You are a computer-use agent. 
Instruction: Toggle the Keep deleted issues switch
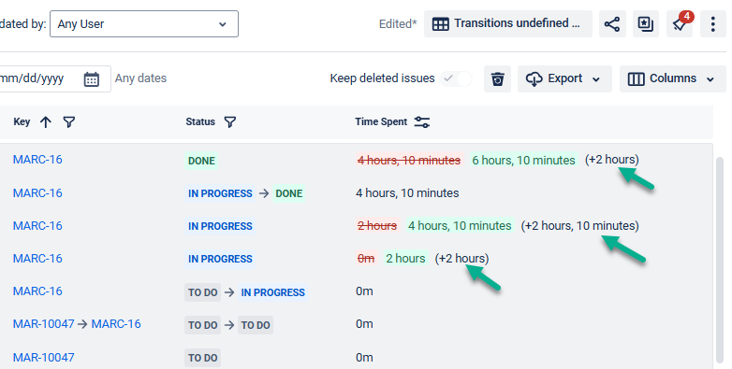click(456, 78)
